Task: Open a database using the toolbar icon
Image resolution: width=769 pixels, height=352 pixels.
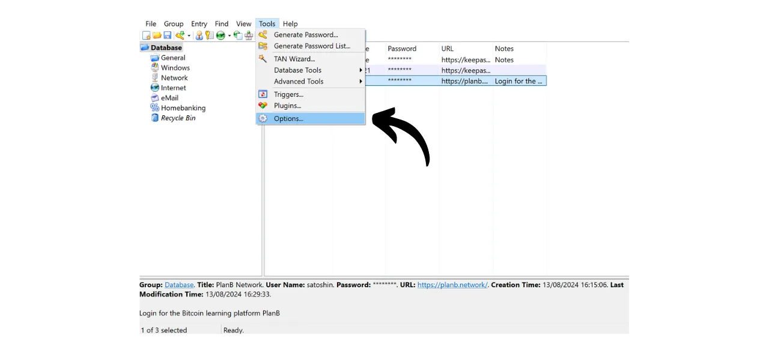Action: click(x=157, y=35)
